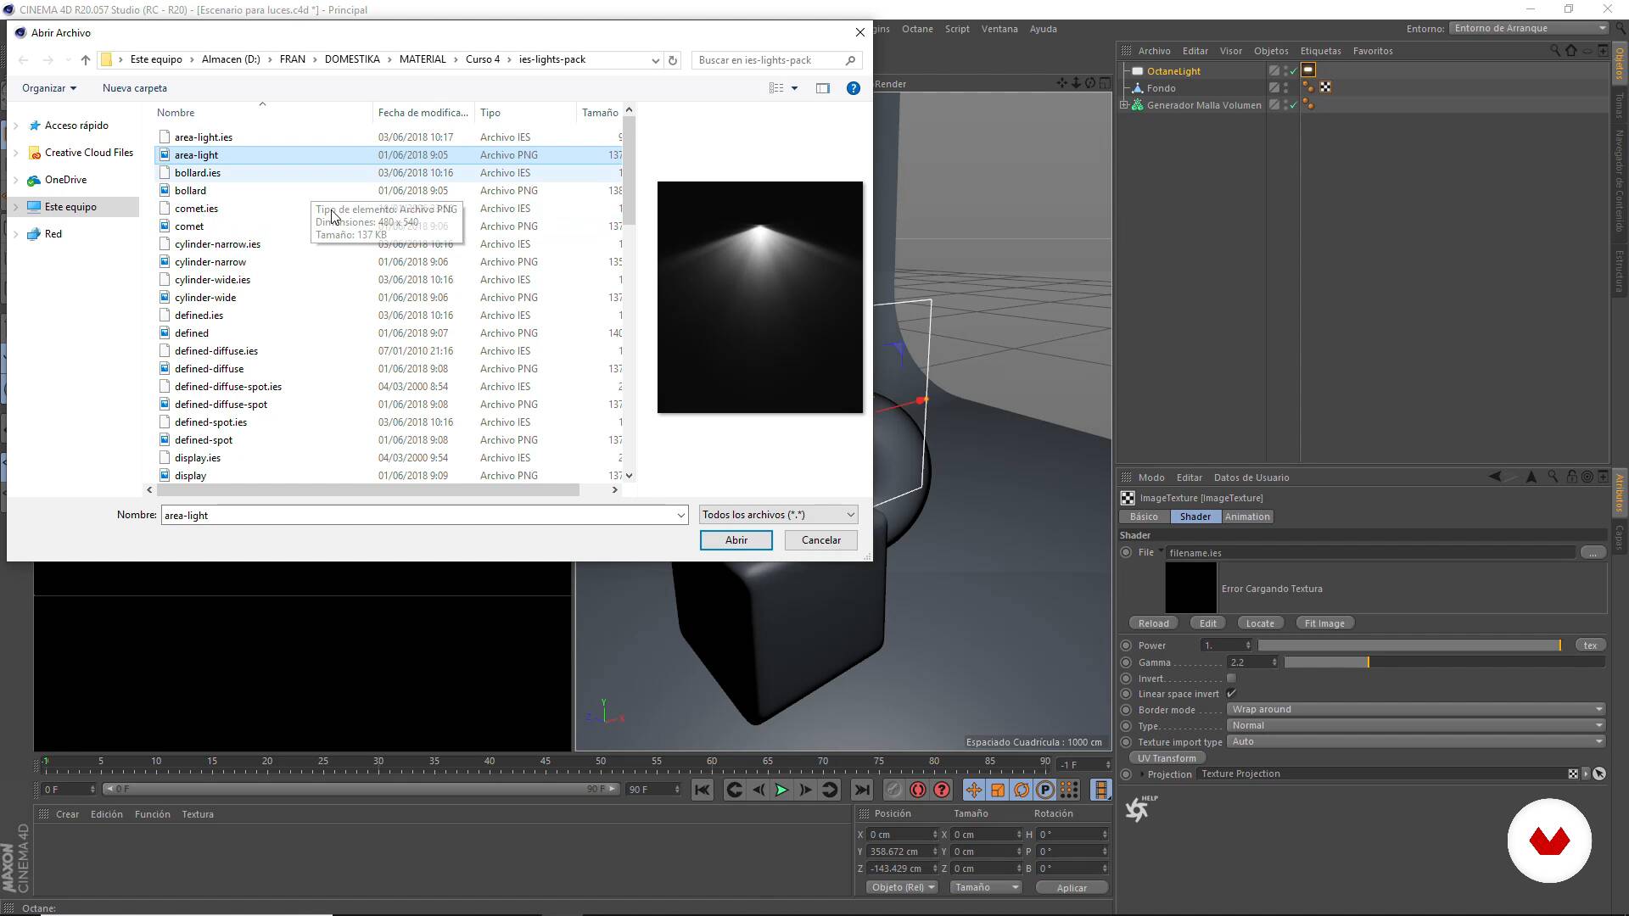Click Abrir button
1629x916 pixels.
coord(736,540)
